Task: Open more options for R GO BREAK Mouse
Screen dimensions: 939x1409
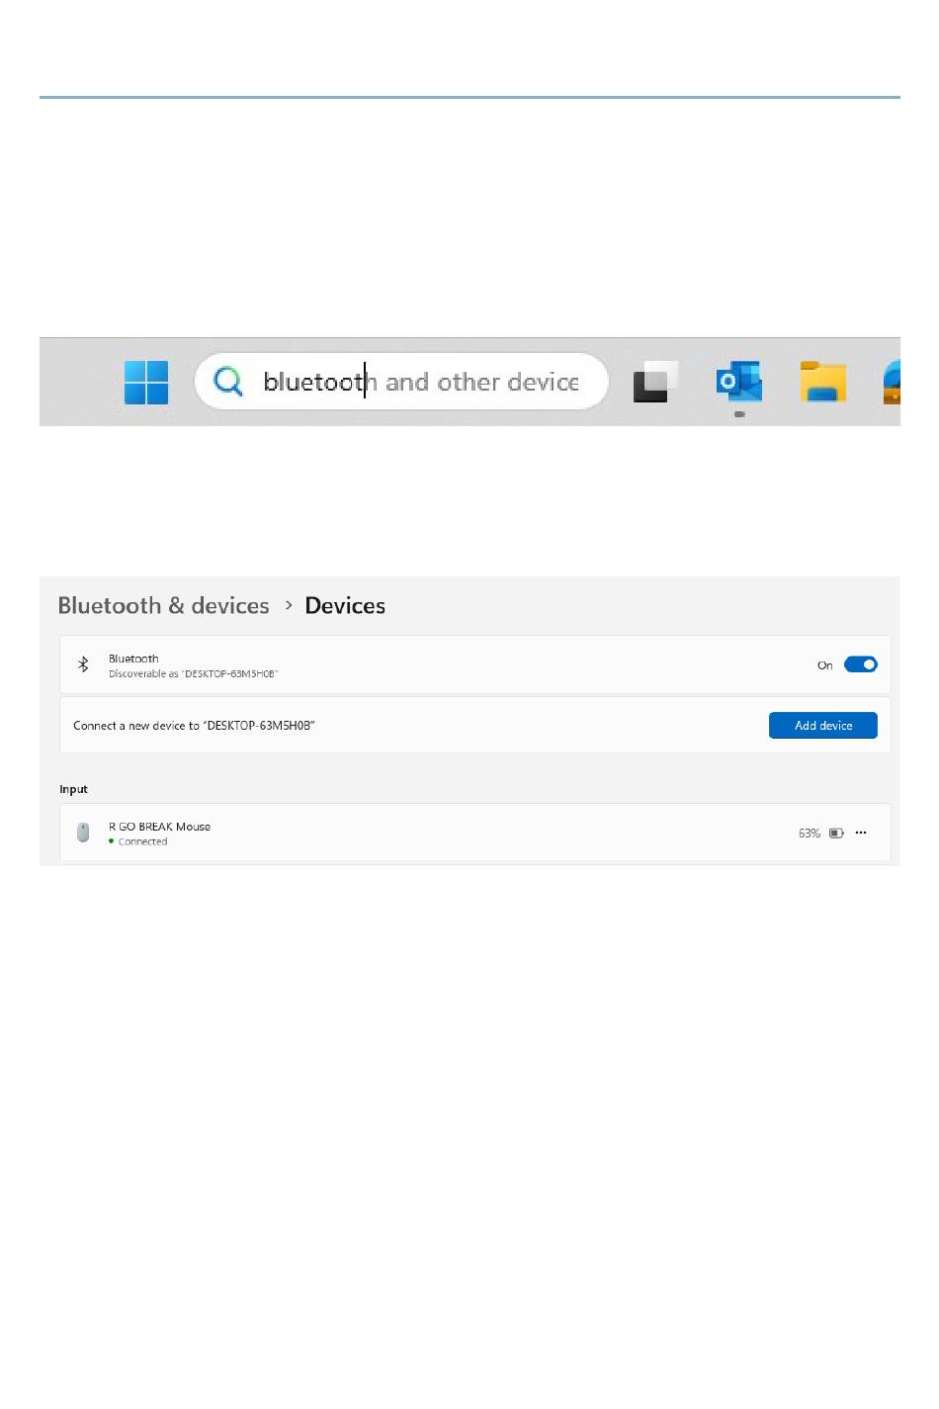Action: point(861,833)
